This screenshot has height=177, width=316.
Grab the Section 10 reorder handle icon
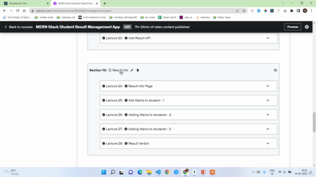coord(276,70)
